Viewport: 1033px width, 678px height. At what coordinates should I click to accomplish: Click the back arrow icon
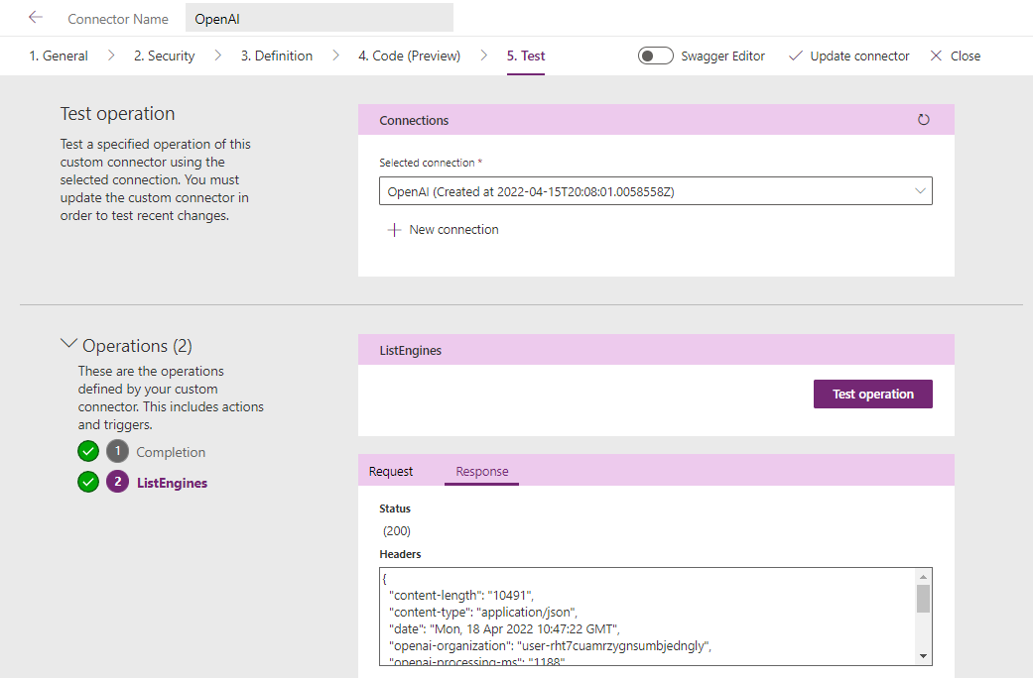pos(36,18)
